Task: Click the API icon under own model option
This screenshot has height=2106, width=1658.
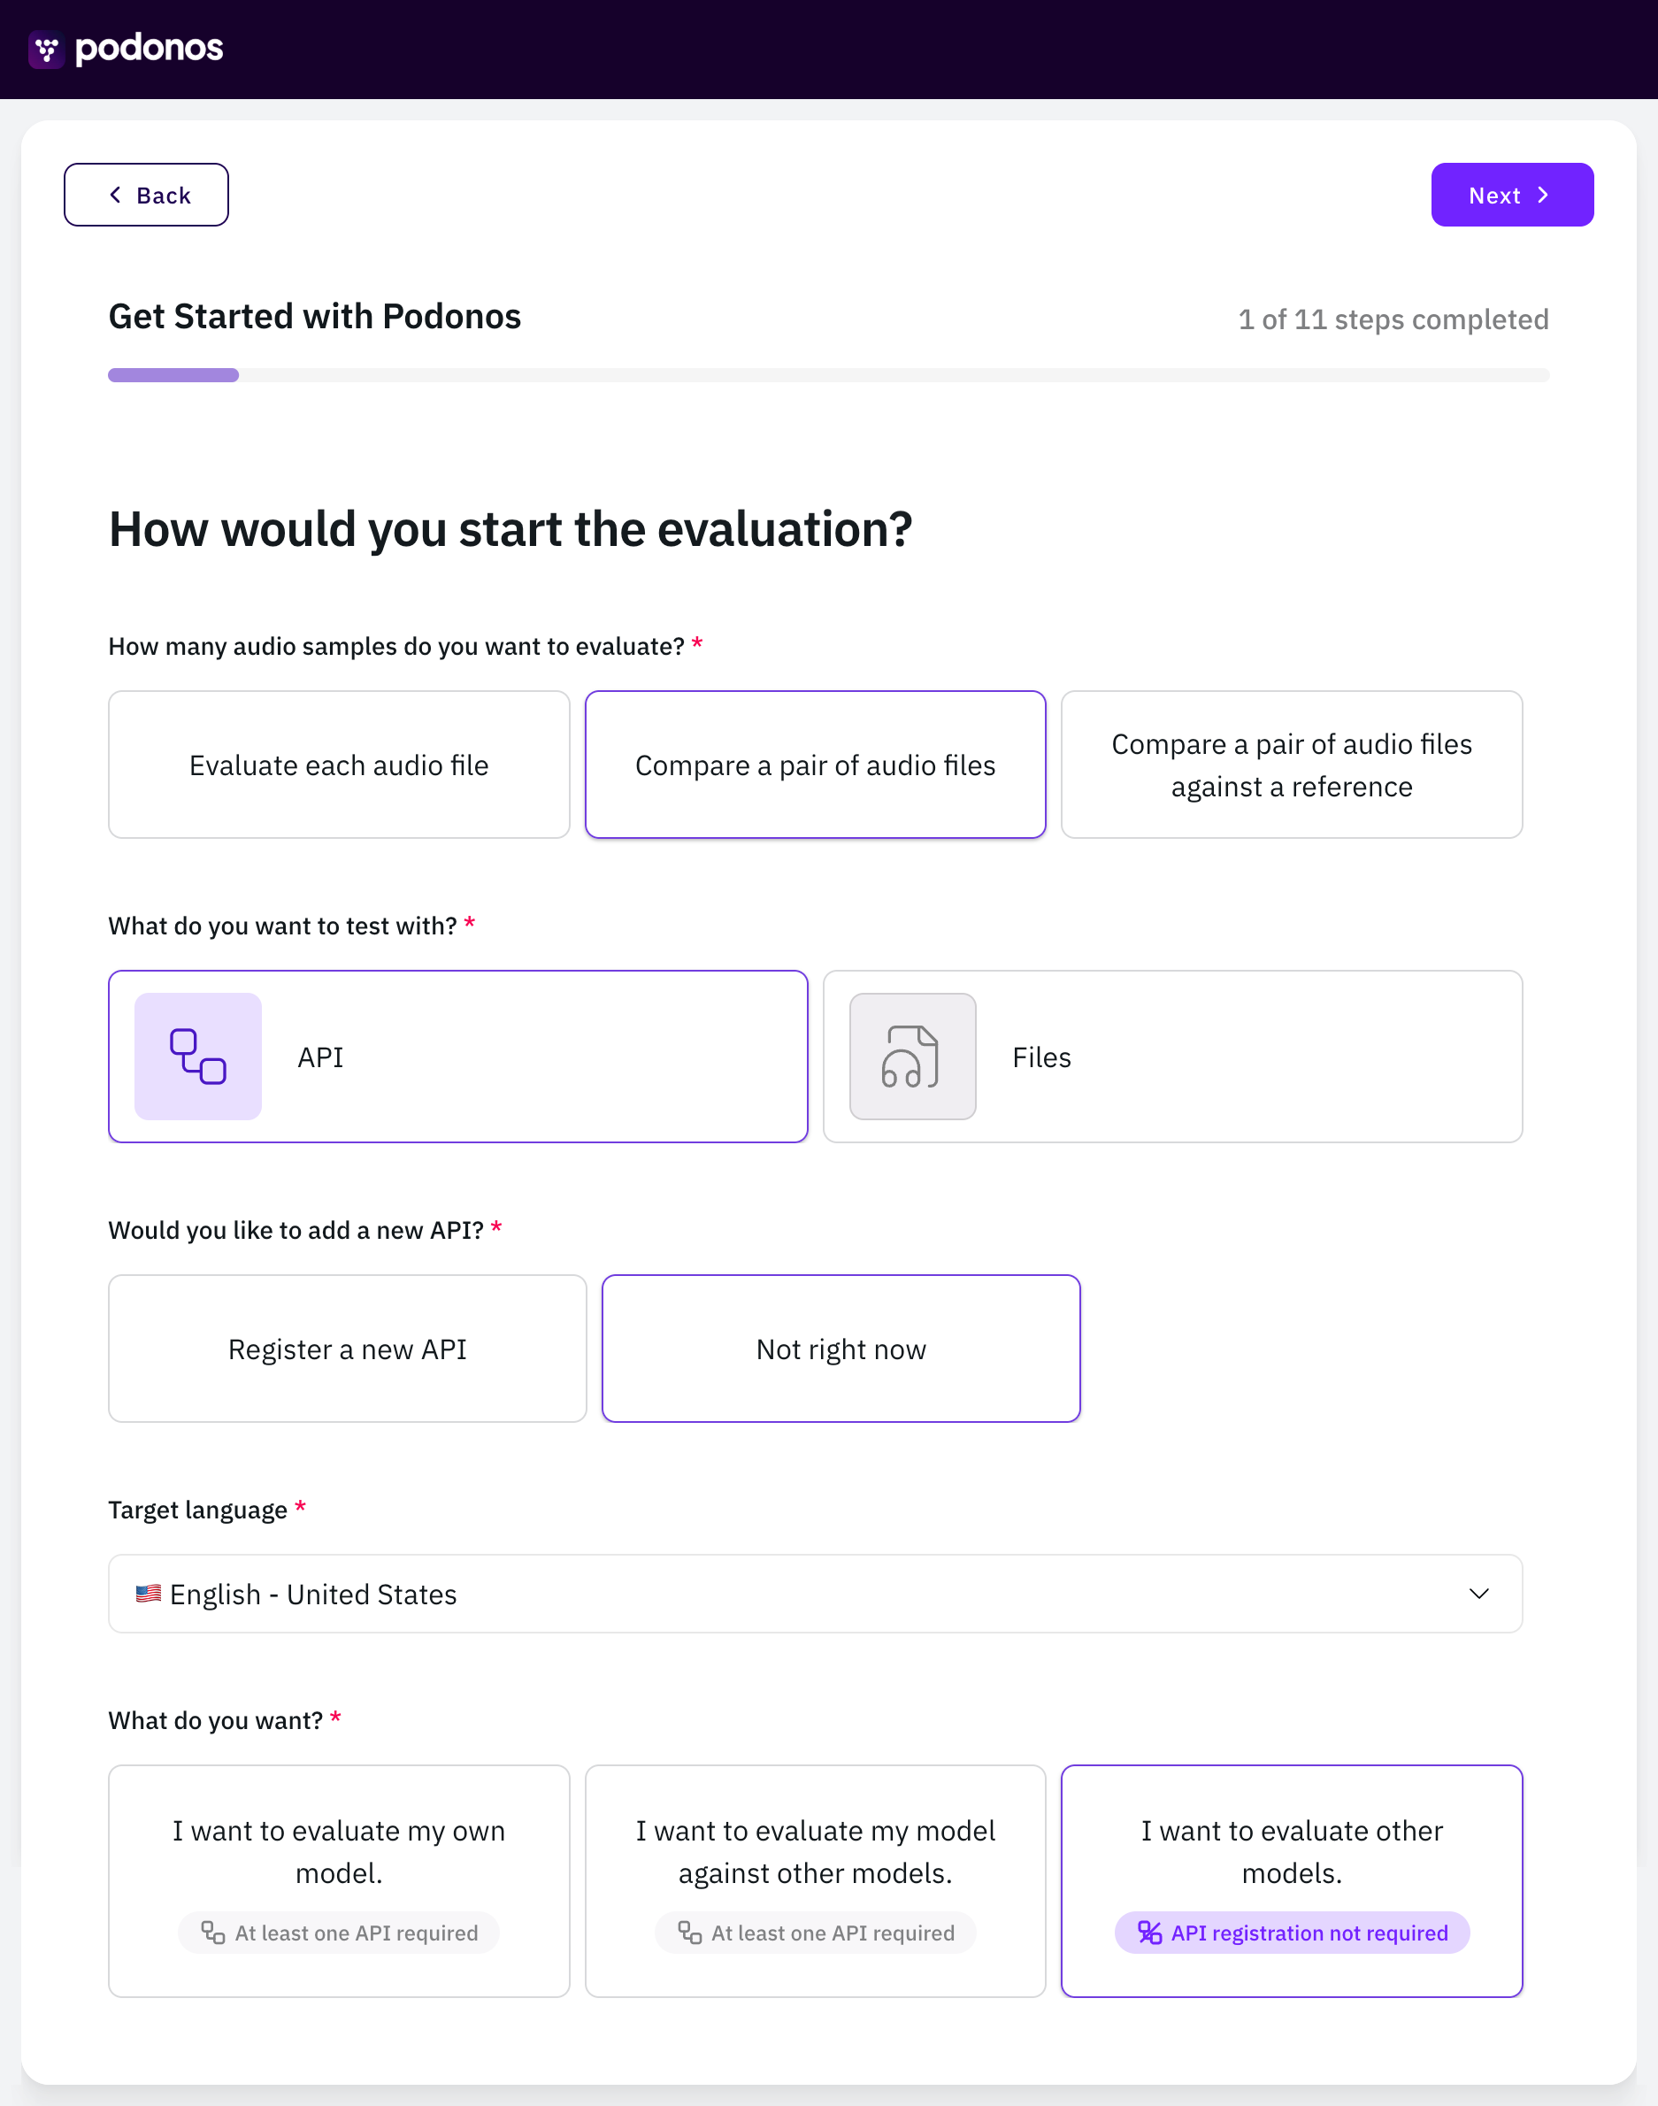Action: tap(212, 1933)
